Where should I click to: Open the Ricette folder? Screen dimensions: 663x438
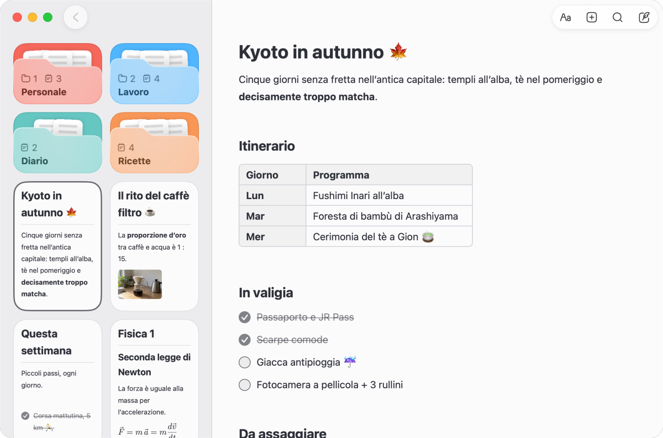pyautogui.click(x=154, y=143)
